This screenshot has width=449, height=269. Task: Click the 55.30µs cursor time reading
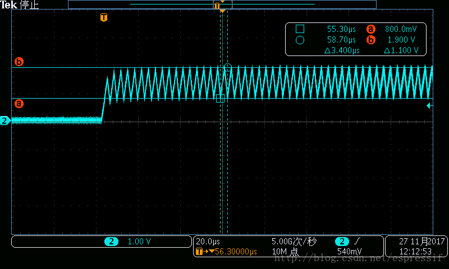341,29
